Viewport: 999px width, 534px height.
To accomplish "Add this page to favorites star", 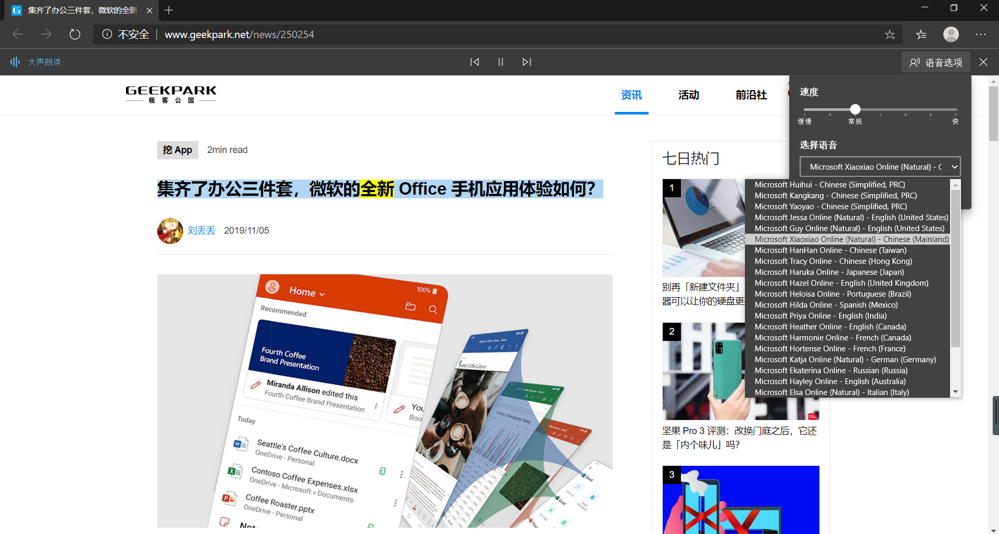I will (x=890, y=34).
